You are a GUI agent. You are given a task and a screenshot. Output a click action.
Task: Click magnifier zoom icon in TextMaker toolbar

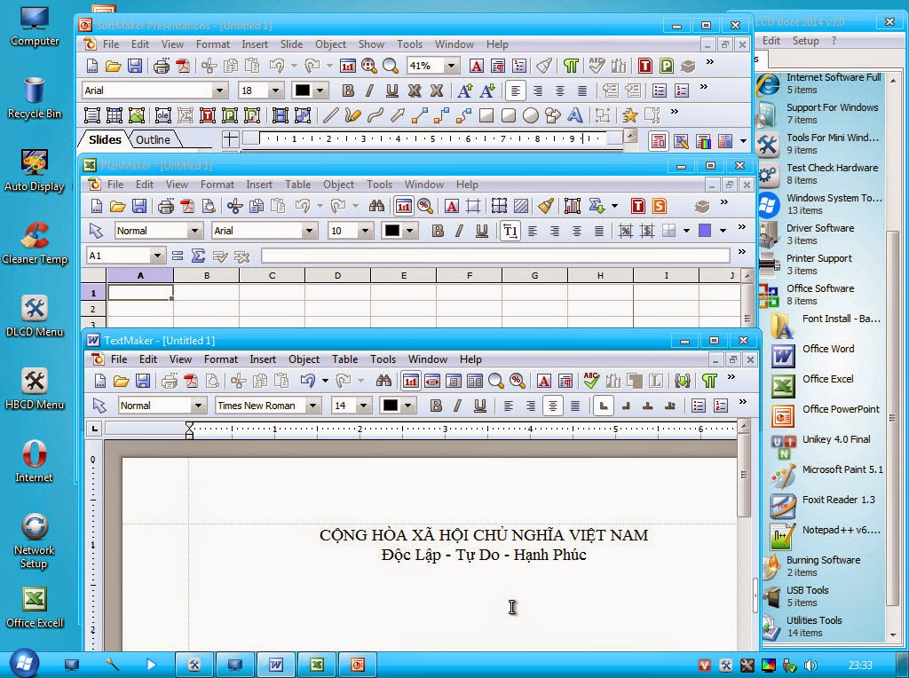495,381
